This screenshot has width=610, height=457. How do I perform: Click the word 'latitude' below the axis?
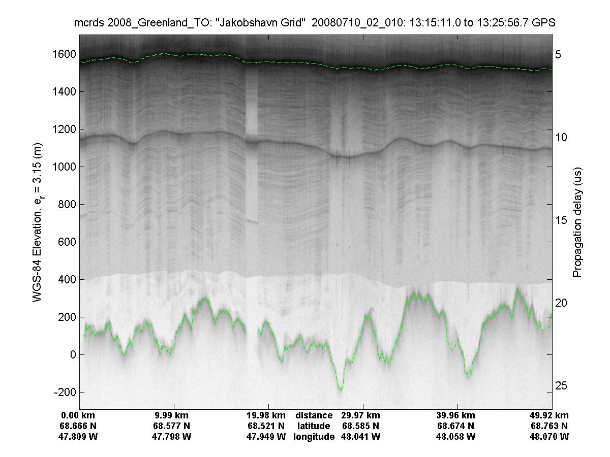314,426
